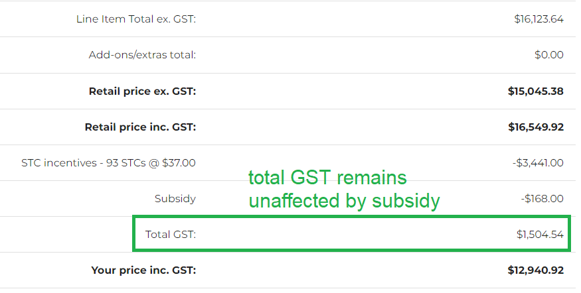Click the Total GST label
The height and width of the screenshot is (293, 581).
171,234
